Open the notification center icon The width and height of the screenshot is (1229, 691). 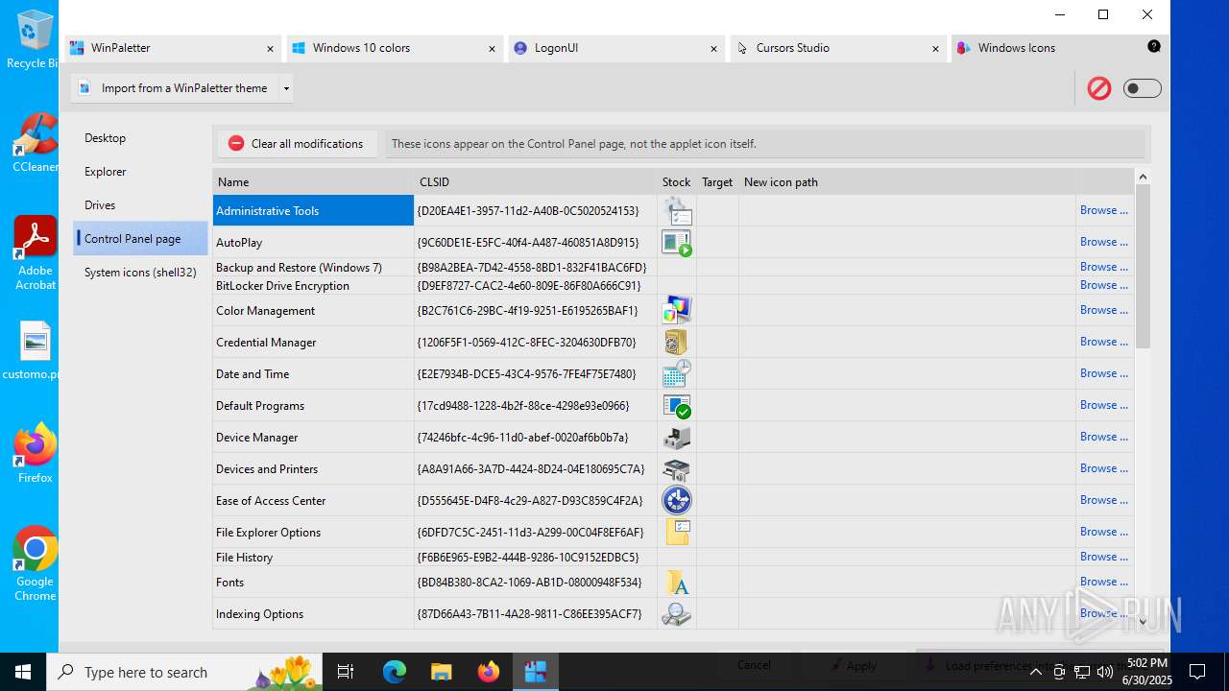click(x=1197, y=672)
